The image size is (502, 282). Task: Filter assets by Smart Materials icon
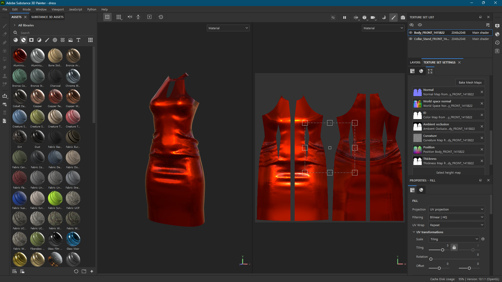24,40
